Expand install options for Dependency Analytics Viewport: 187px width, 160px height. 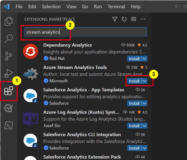(144, 59)
